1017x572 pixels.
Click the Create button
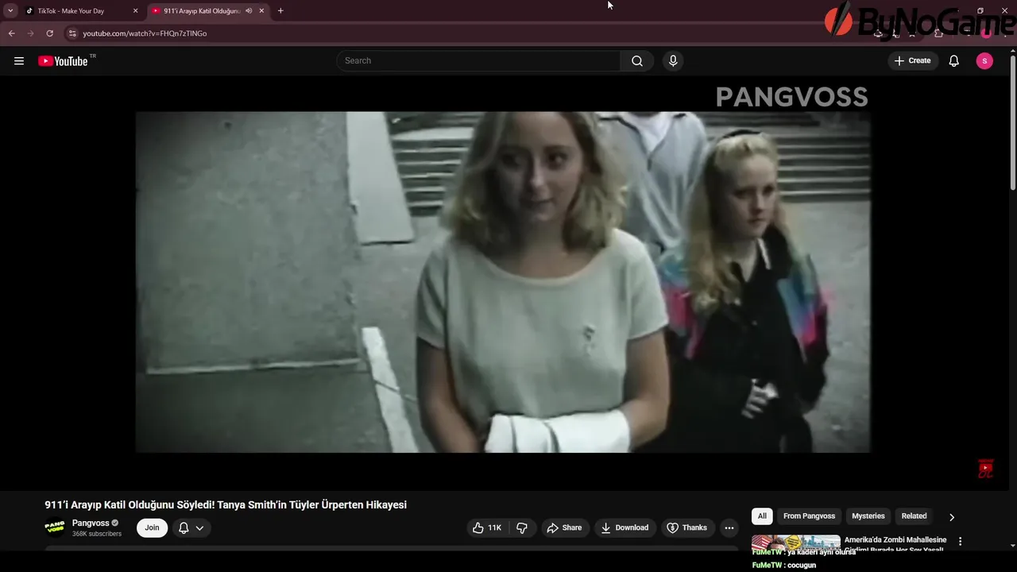coord(912,61)
